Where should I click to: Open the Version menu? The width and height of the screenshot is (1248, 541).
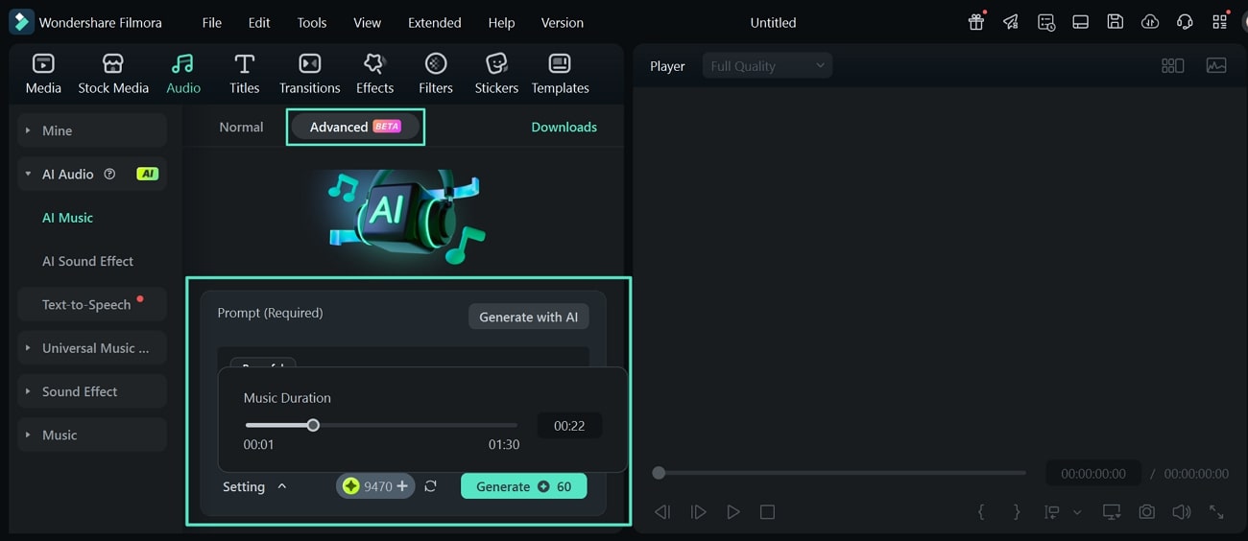pyautogui.click(x=562, y=22)
